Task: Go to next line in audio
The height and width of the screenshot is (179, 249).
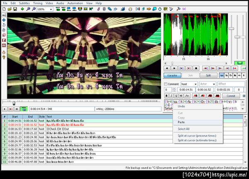Action: click(x=174, y=68)
